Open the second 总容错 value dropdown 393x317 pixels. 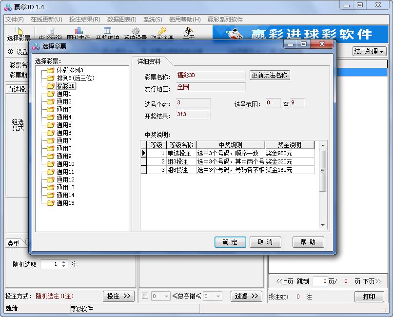pos(217,296)
